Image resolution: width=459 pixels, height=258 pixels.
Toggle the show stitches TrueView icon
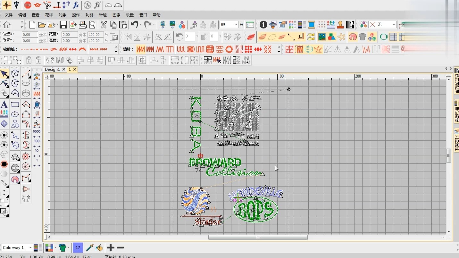point(251,37)
